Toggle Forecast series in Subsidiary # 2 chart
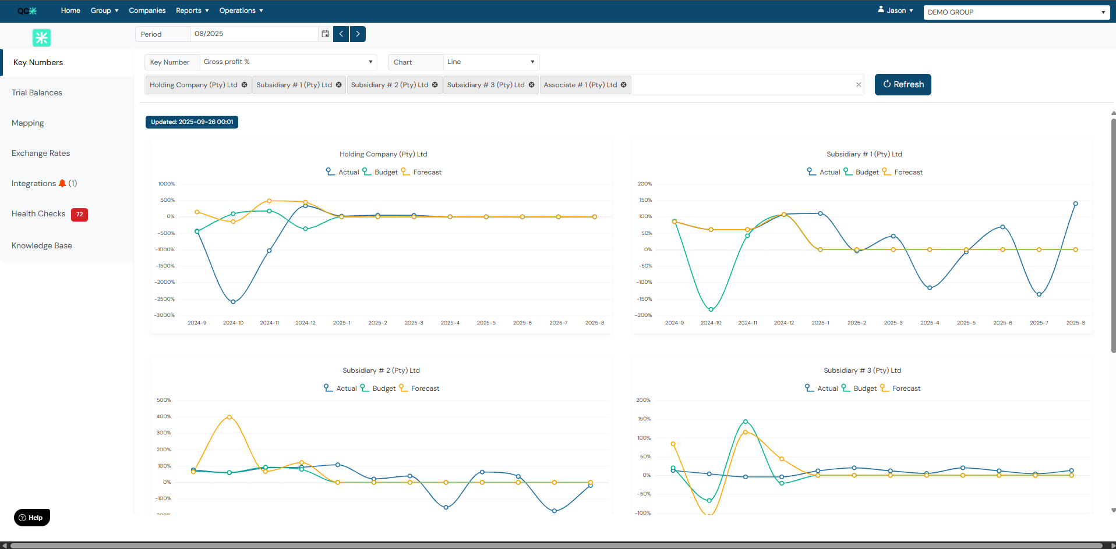Image resolution: width=1116 pixels, height=549 pixels. (x=419, y=388)
